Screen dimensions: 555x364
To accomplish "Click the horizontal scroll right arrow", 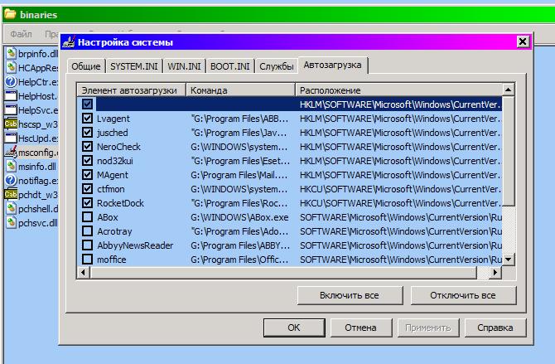I will pos(495,272).
